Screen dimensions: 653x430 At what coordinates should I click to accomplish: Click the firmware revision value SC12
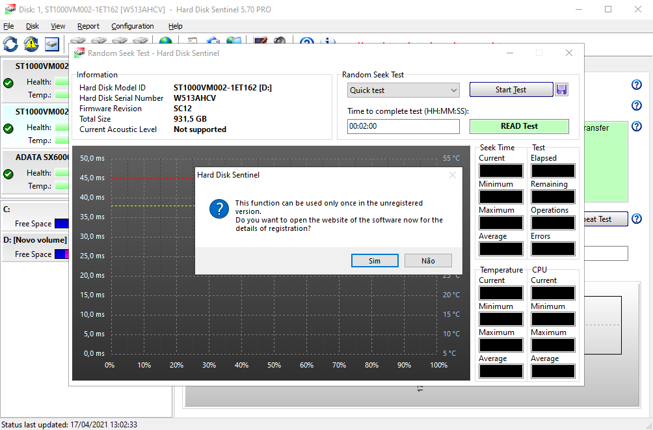[x=182, y=109]
